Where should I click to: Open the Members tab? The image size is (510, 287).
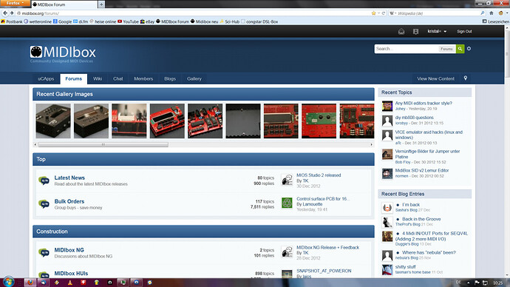coord(143,78)
